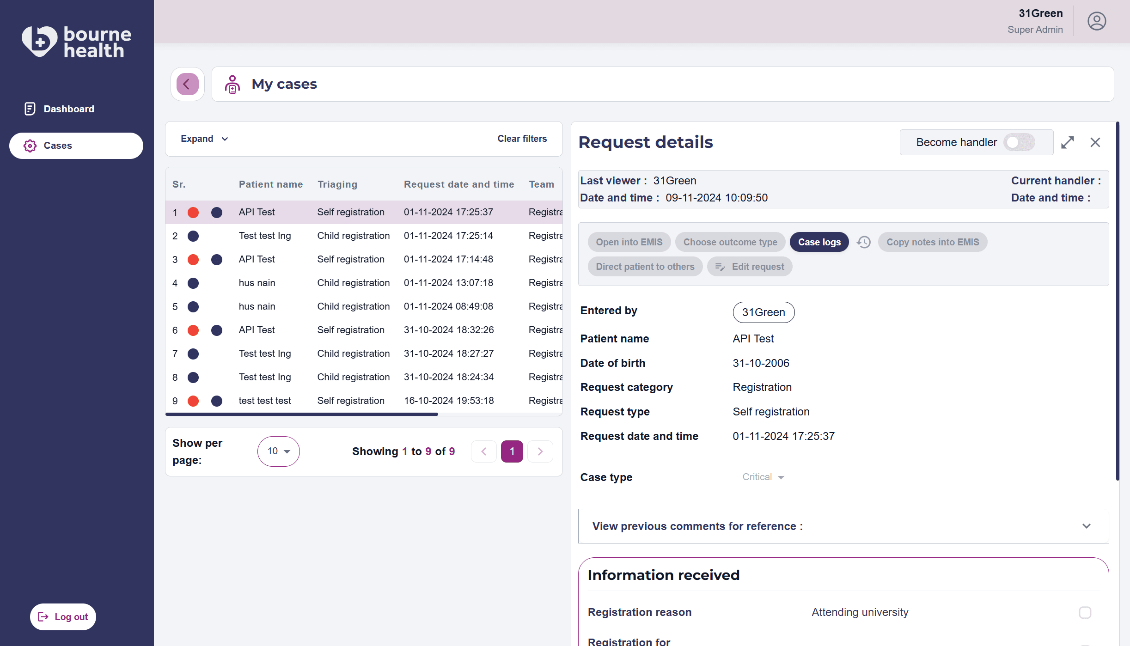Viewport: 1130px width, 646px height.
Task: Click the red status dot in row 6
Action: click(x=193, y=330)
